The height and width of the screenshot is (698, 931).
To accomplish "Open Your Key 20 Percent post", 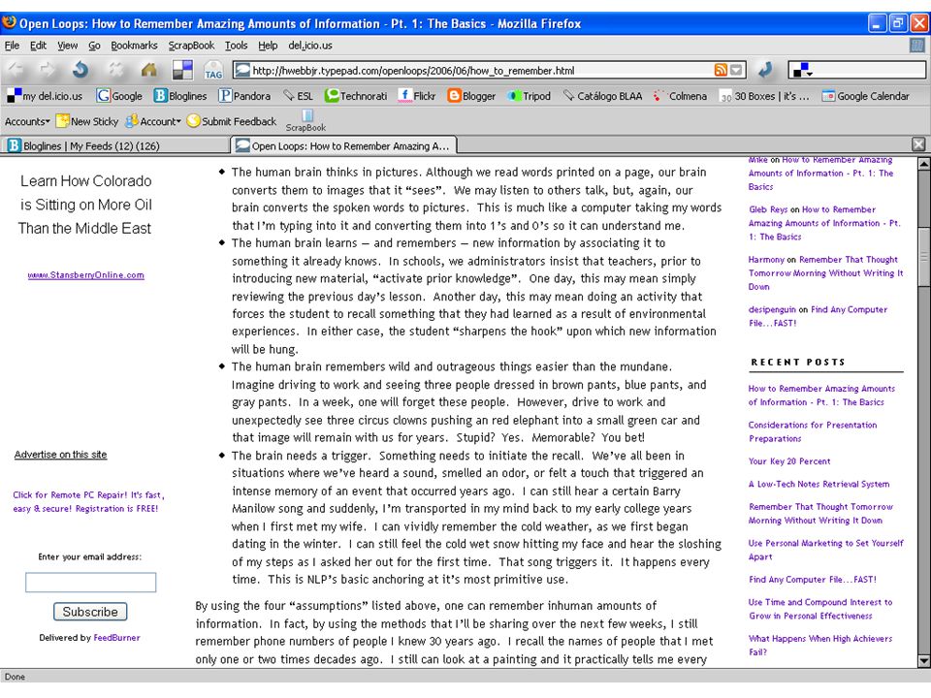I will [789, 461].
